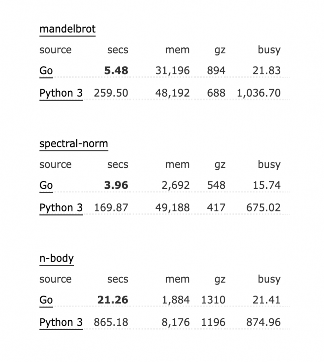Select the Go link under n-body

[x=46, y=300]
